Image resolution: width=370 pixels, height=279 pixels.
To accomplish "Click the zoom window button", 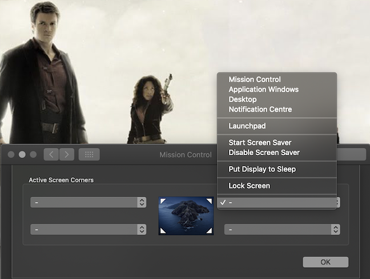I will [33, 155].
